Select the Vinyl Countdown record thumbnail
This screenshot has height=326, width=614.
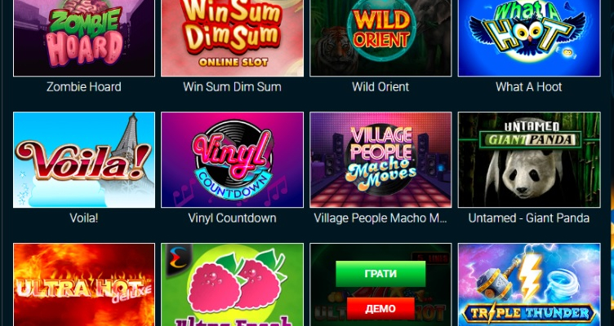coord(232,160)
